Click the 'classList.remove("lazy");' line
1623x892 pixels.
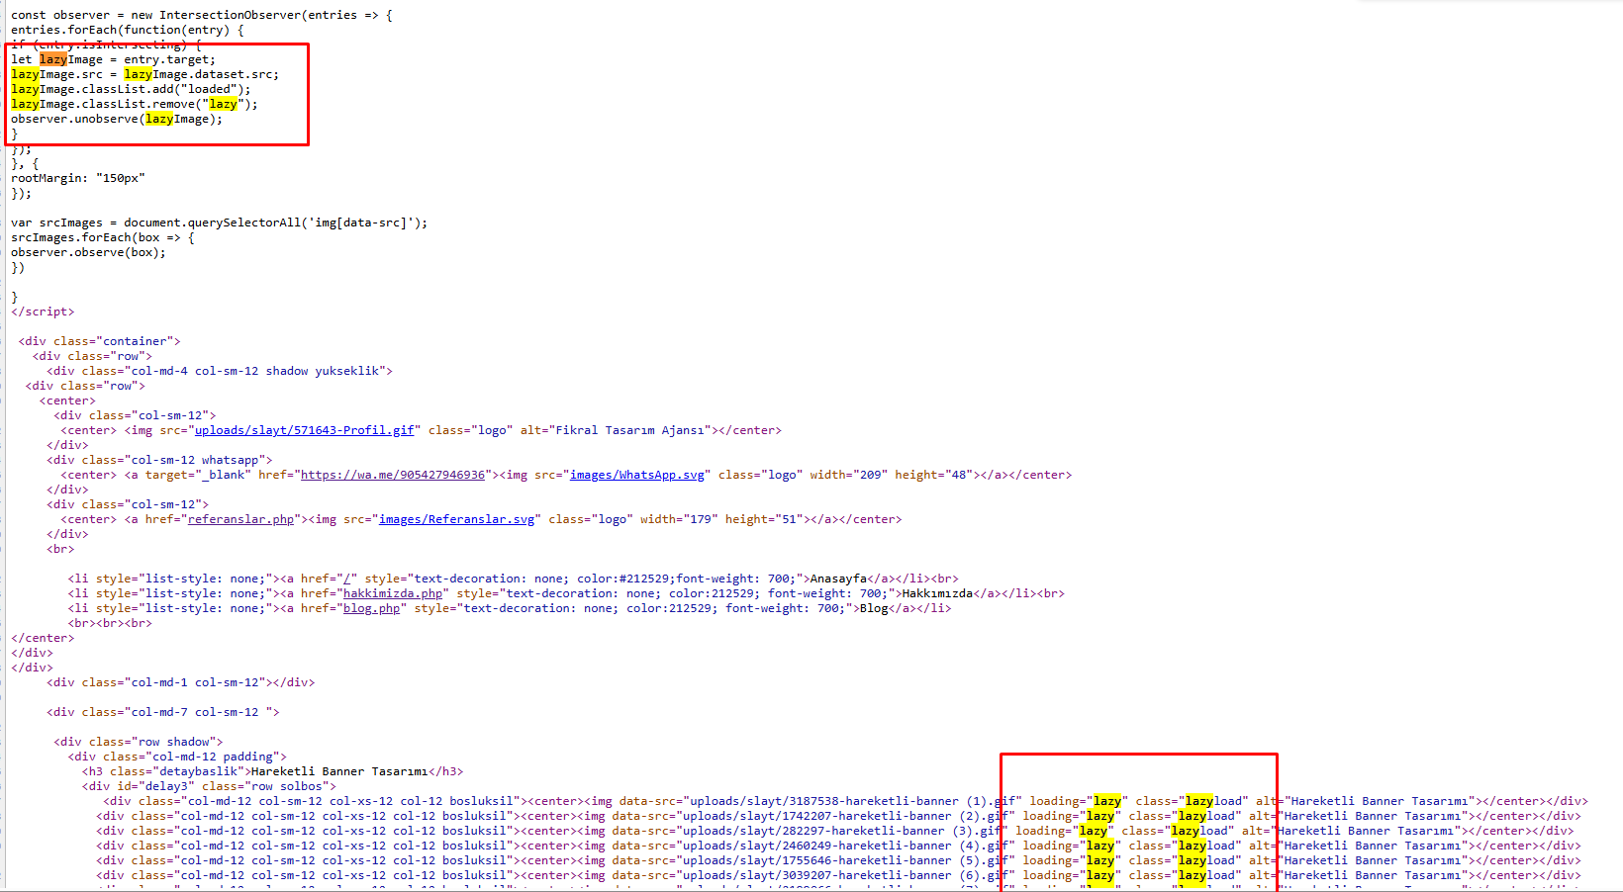tap(135, 104)
